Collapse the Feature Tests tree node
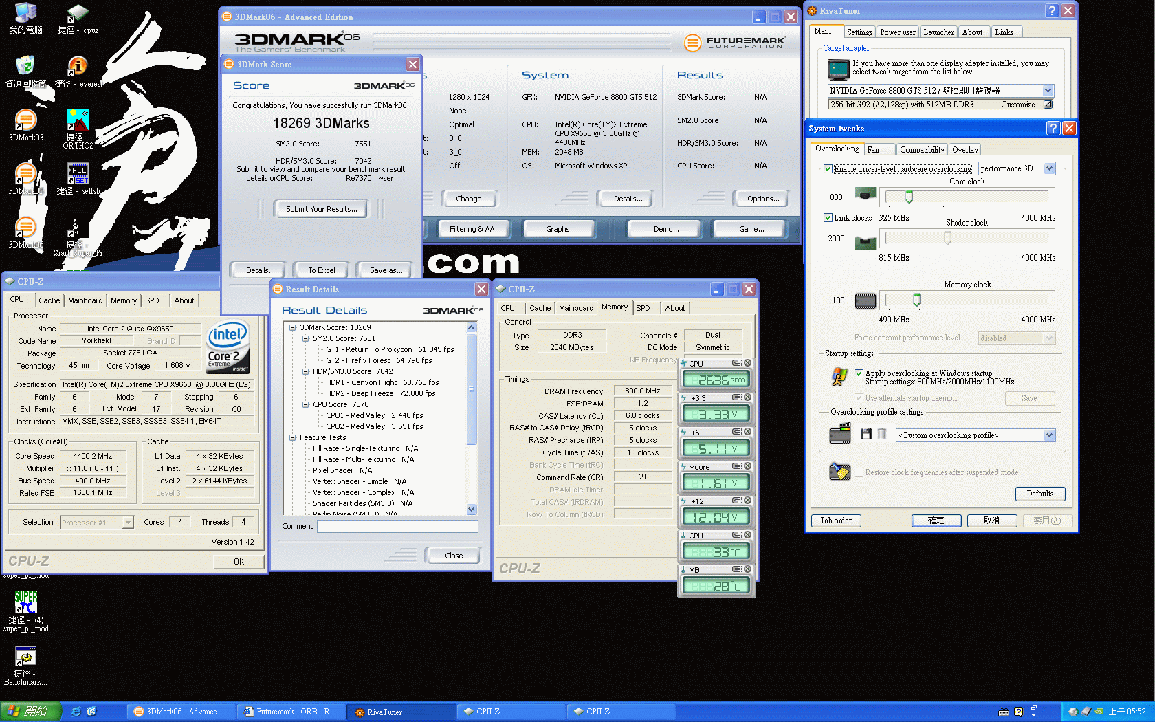This screenshot has height=722, width=1155. (x=292, y=437)
